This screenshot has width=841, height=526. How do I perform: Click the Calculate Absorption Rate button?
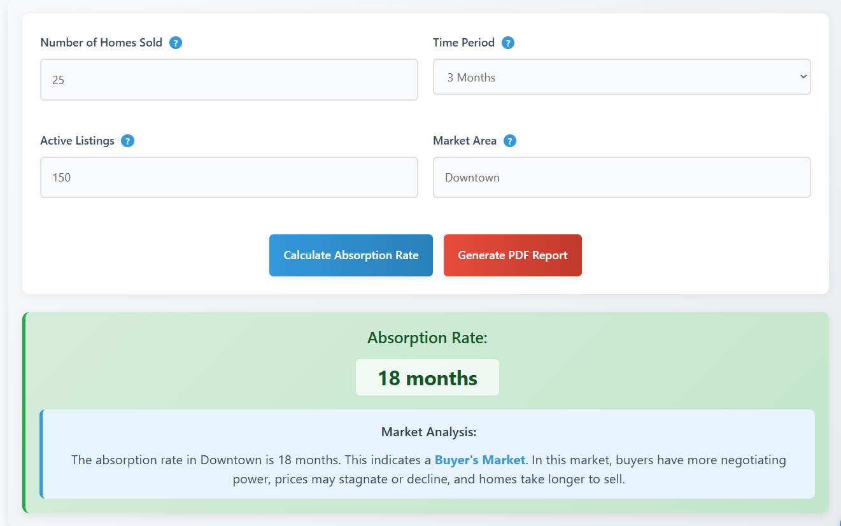[x=351, y=255]
